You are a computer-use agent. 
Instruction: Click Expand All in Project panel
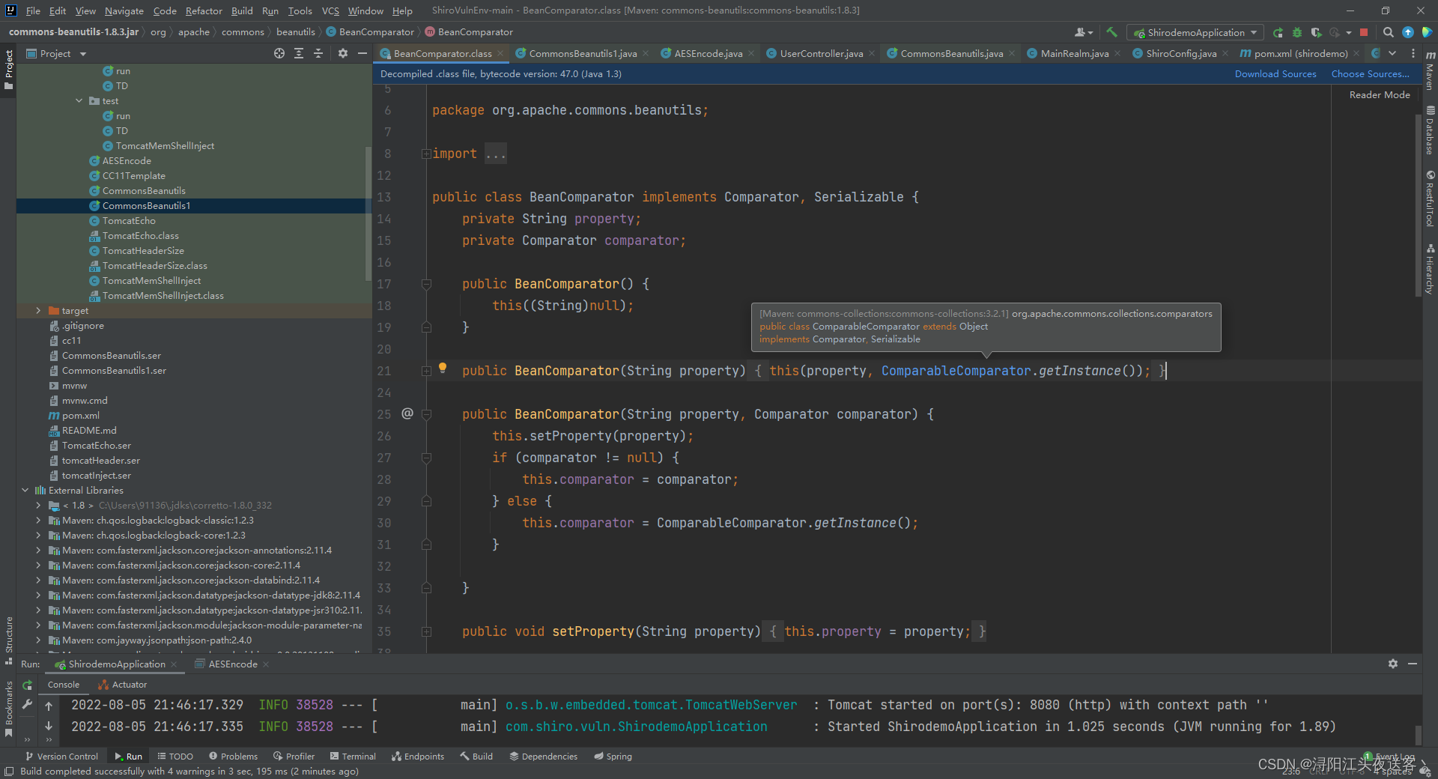point(299,53)
